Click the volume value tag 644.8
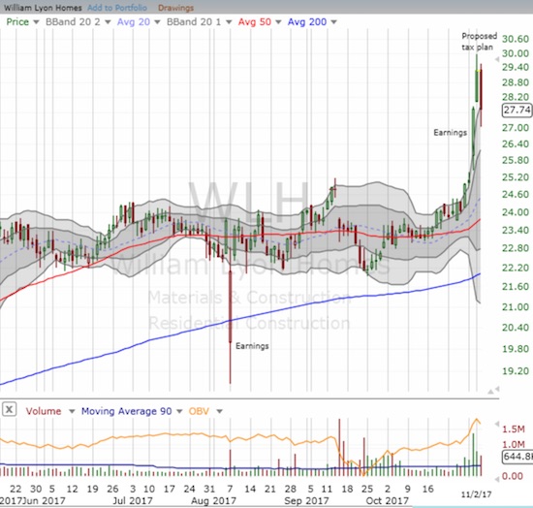Viewport: 533px width, 508px height. (517, 457)
